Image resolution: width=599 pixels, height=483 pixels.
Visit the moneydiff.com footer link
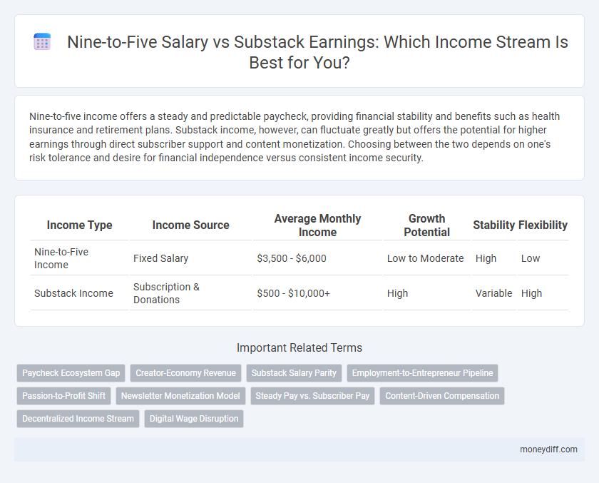click(x=548, y=449)
